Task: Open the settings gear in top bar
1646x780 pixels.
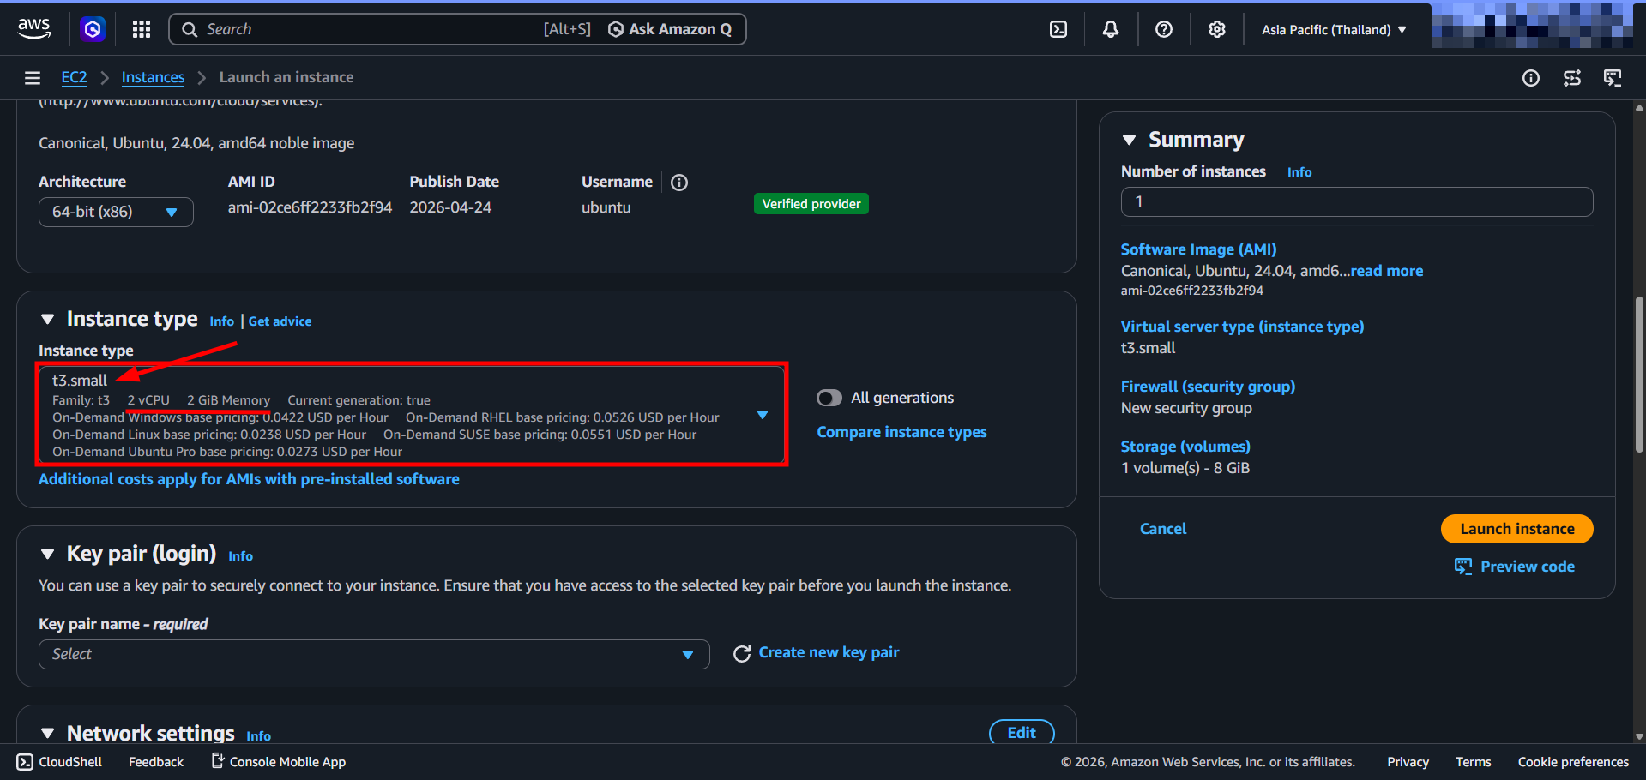Action: 1217,29
